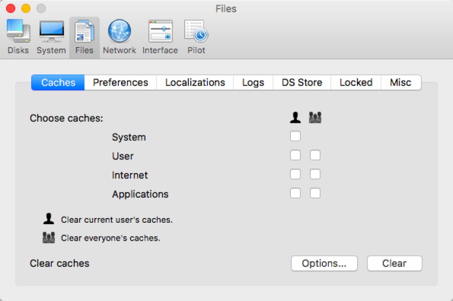Click the 'Clear caches' label
This screenshot has width=453, height=301.
click(60, 263)
